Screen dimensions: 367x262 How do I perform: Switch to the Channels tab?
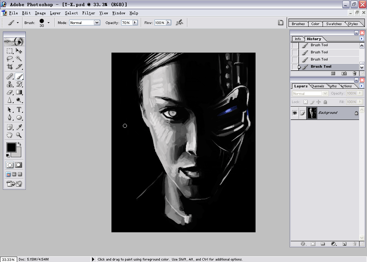[x=318, y=86]
